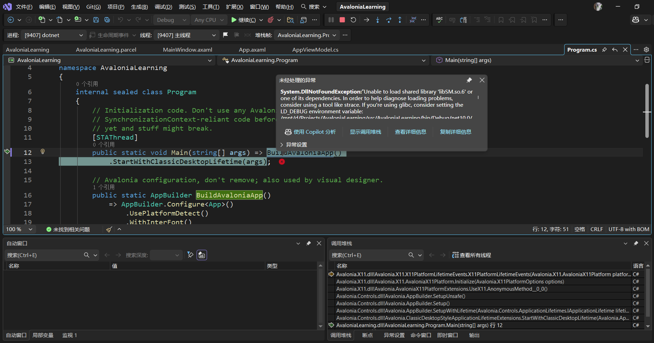Pin the unhandled exception popup
The image size is (654, 343).
(x=469, y=80)
